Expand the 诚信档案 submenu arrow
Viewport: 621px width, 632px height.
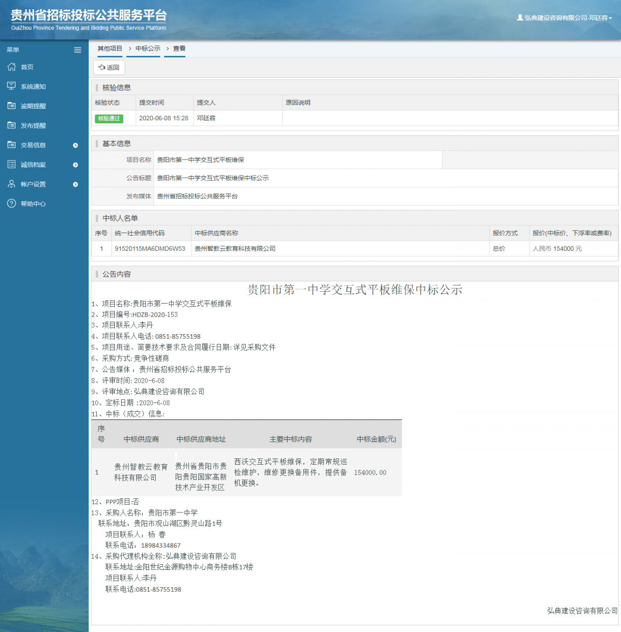tap(76, 165)
